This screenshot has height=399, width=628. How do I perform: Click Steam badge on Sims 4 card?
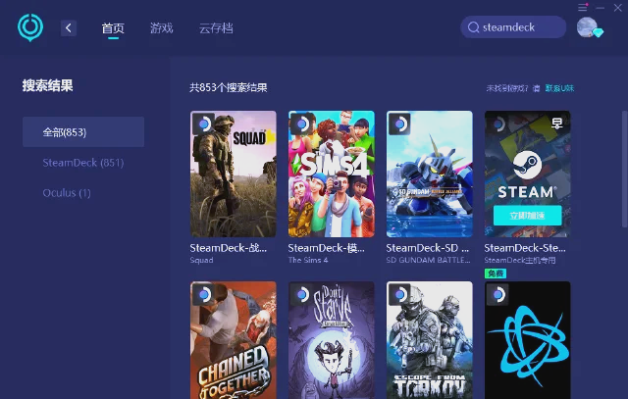(x=301, y=125)
